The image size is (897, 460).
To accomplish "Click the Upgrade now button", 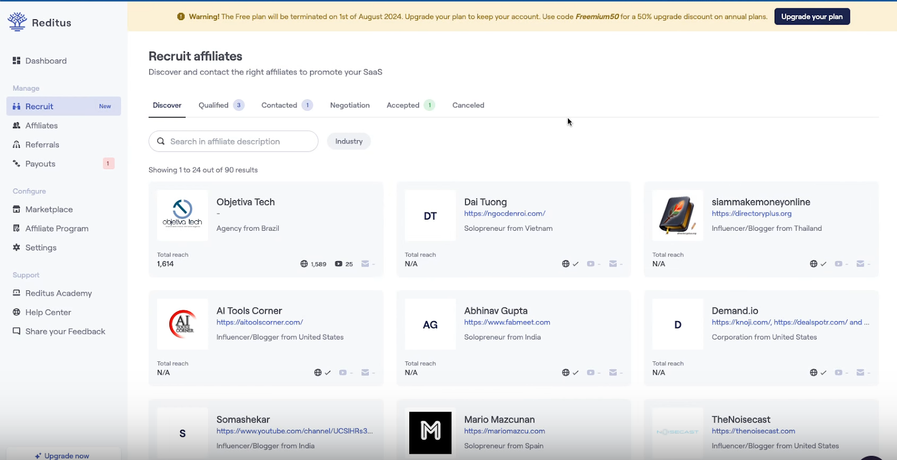I will point(63,455).
